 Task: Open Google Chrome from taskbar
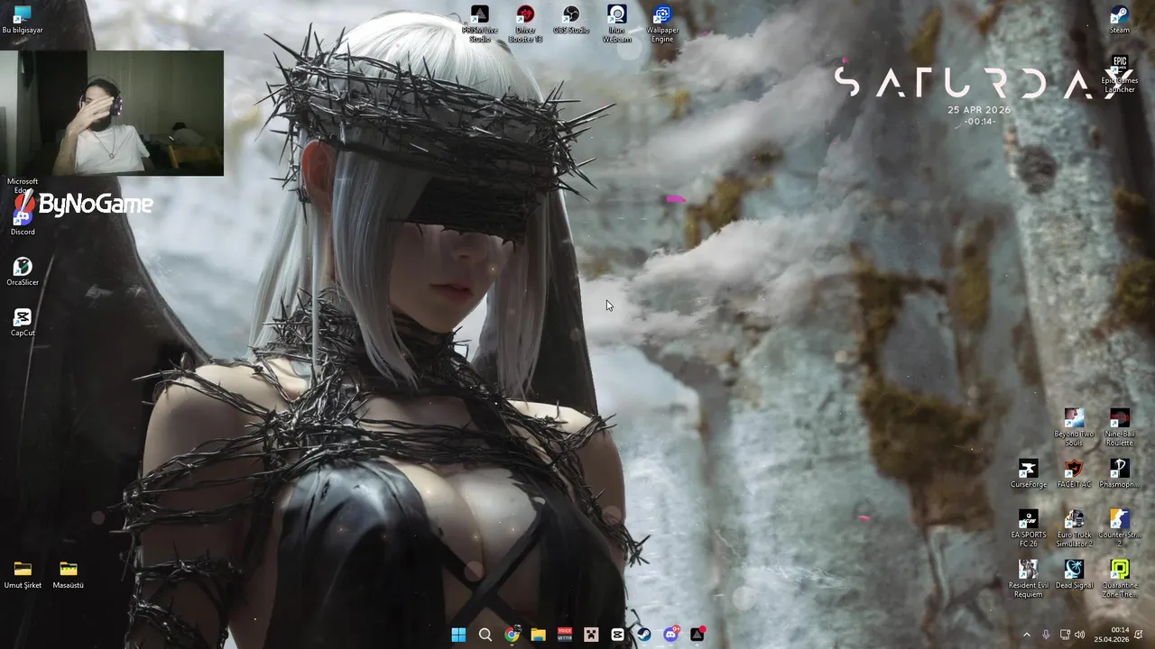[x=512, y=635]
